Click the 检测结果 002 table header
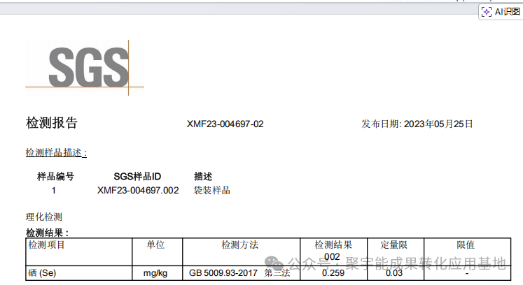This screenshot has height=285, width=523. [x=334, y=252]
